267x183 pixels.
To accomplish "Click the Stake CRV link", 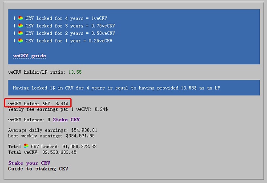I will pyautogui.click(x=66, y=119).
